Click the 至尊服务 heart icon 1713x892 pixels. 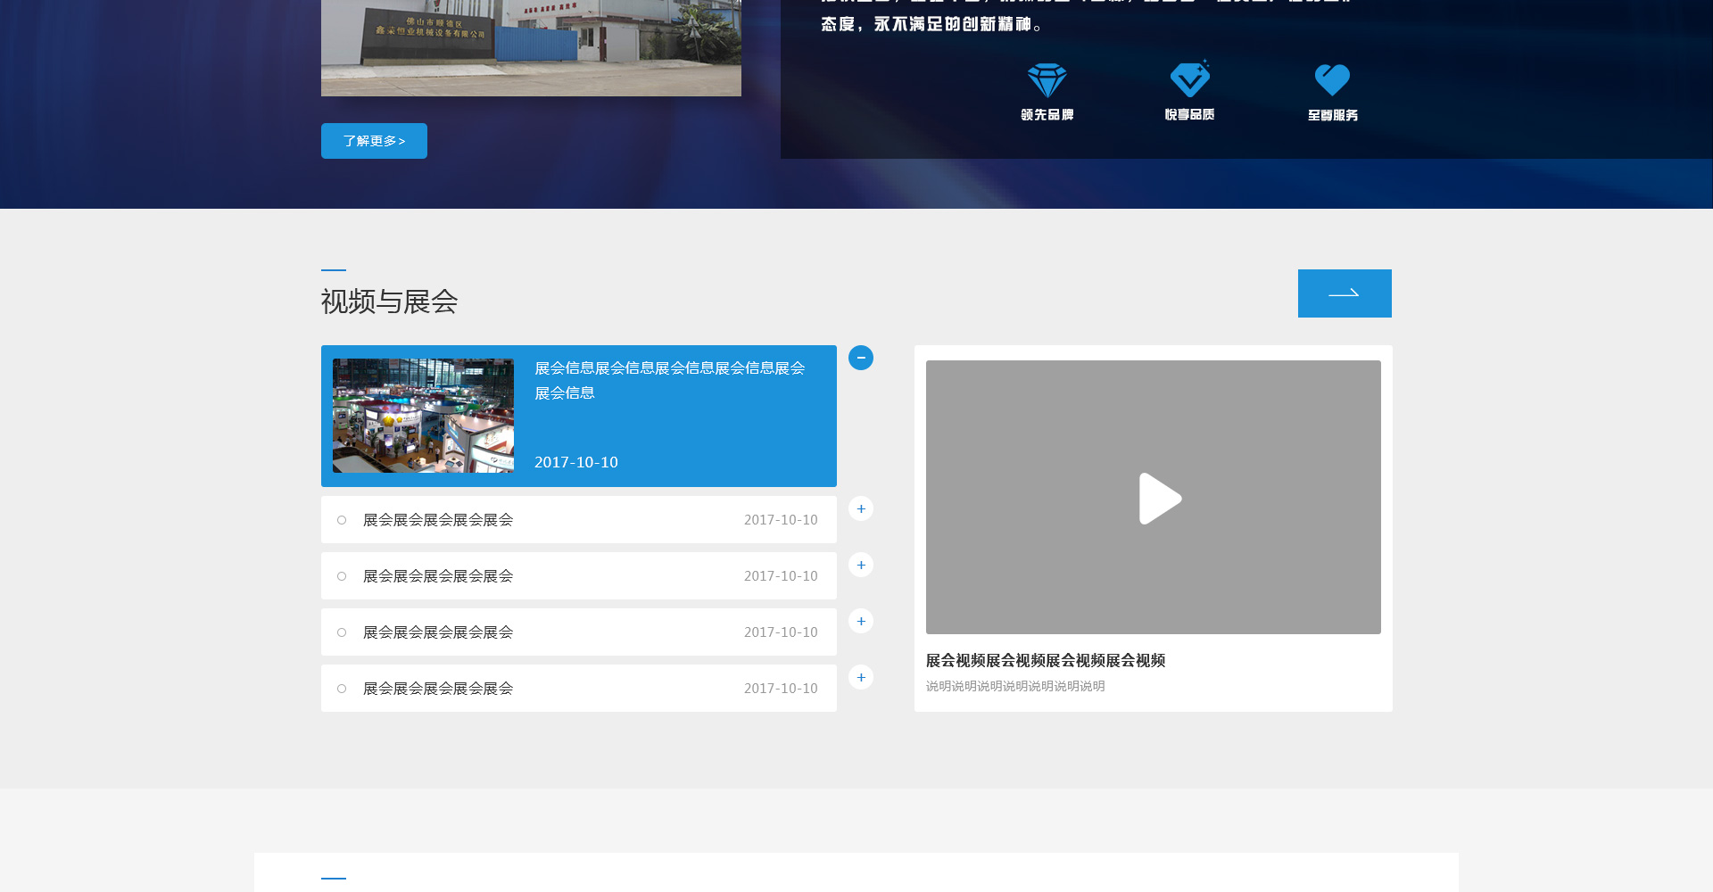(x=1332, y=79)
